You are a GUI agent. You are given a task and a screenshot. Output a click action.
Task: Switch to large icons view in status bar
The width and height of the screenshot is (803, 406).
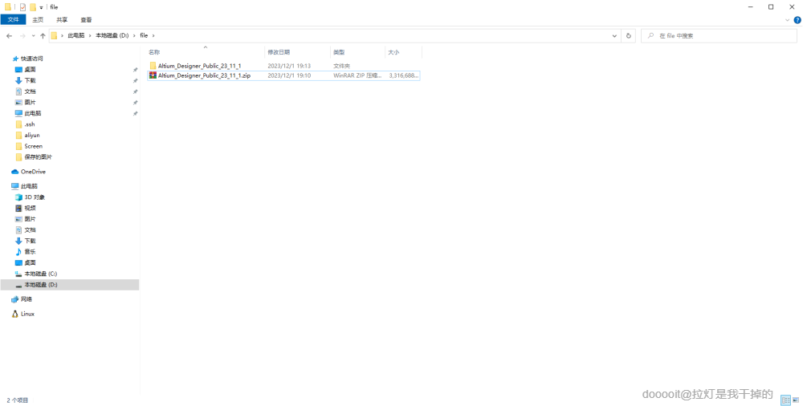(797, 400)
